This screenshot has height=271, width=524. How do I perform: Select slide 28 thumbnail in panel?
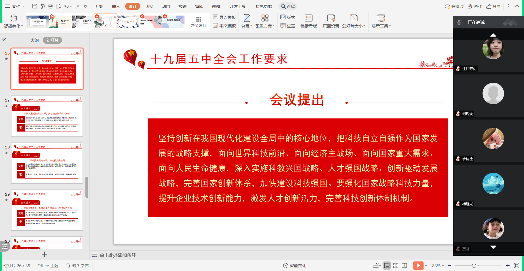(x=47, y=163)
